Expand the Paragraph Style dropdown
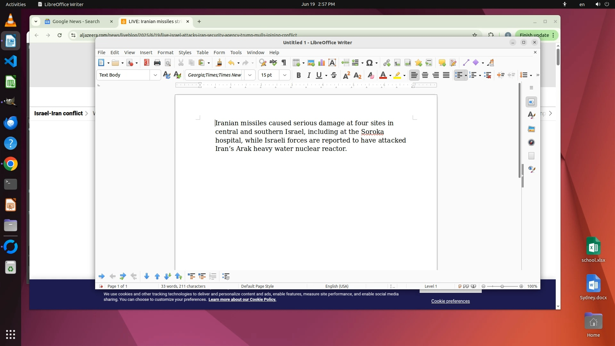This screenshot has width=615, height=346. pos(155,75)
